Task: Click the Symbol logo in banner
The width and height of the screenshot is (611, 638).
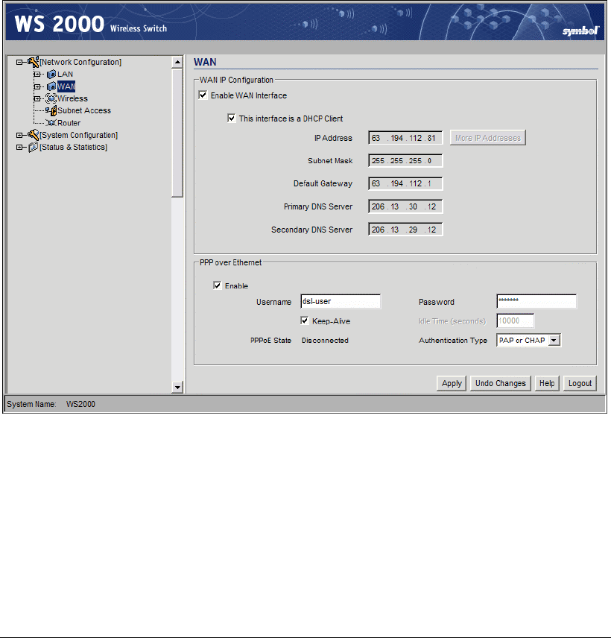Action: coord(580,31)
